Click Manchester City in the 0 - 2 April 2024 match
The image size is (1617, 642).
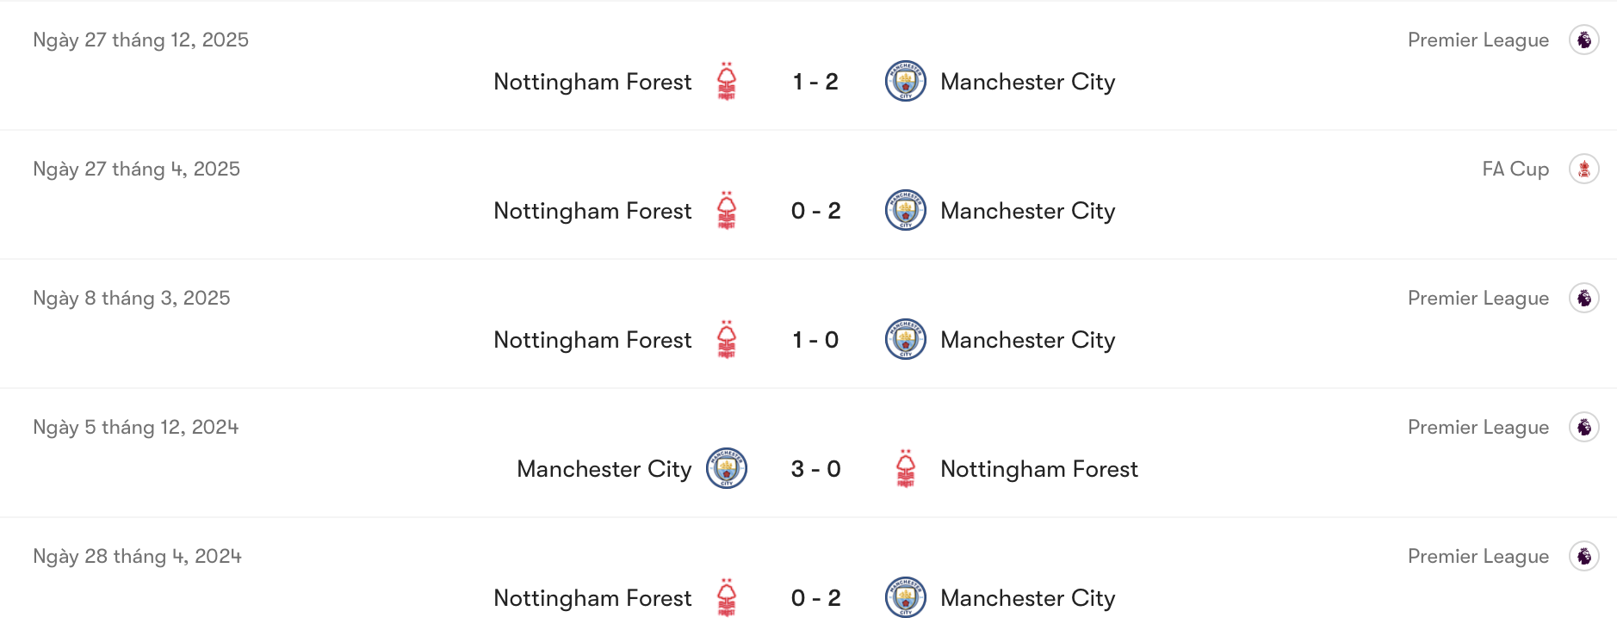pyautogui.click(x=1028, y=598)
